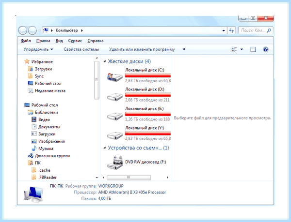The width and height of the screenshot is (291, 222).
Task: Click the Y: drive usage bar
Action: pos(148,133)
